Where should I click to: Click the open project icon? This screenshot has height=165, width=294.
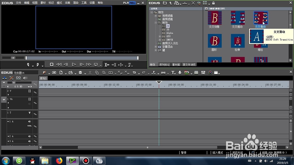(71, 73)
